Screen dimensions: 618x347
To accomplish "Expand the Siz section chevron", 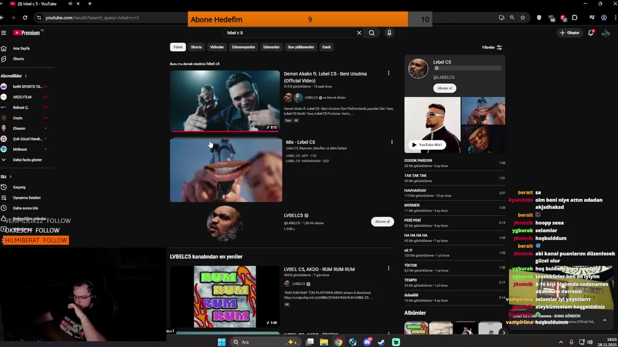I will coord(10,176).
